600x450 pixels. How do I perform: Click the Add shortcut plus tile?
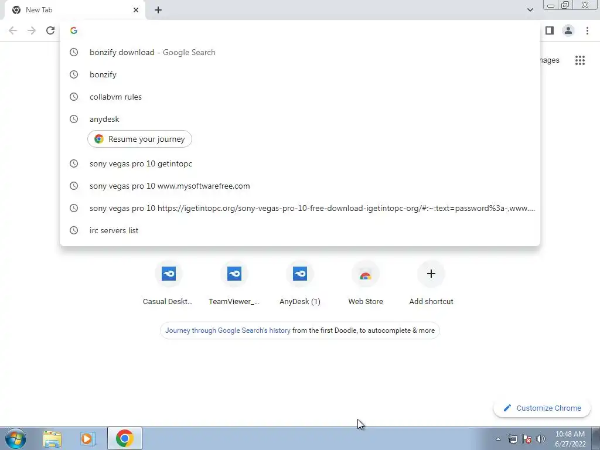click(431, 283)
